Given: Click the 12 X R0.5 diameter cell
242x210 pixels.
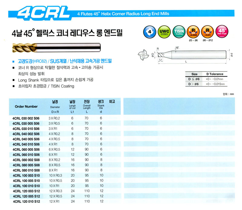Looking at the screenshot, I should click(54, 196).
